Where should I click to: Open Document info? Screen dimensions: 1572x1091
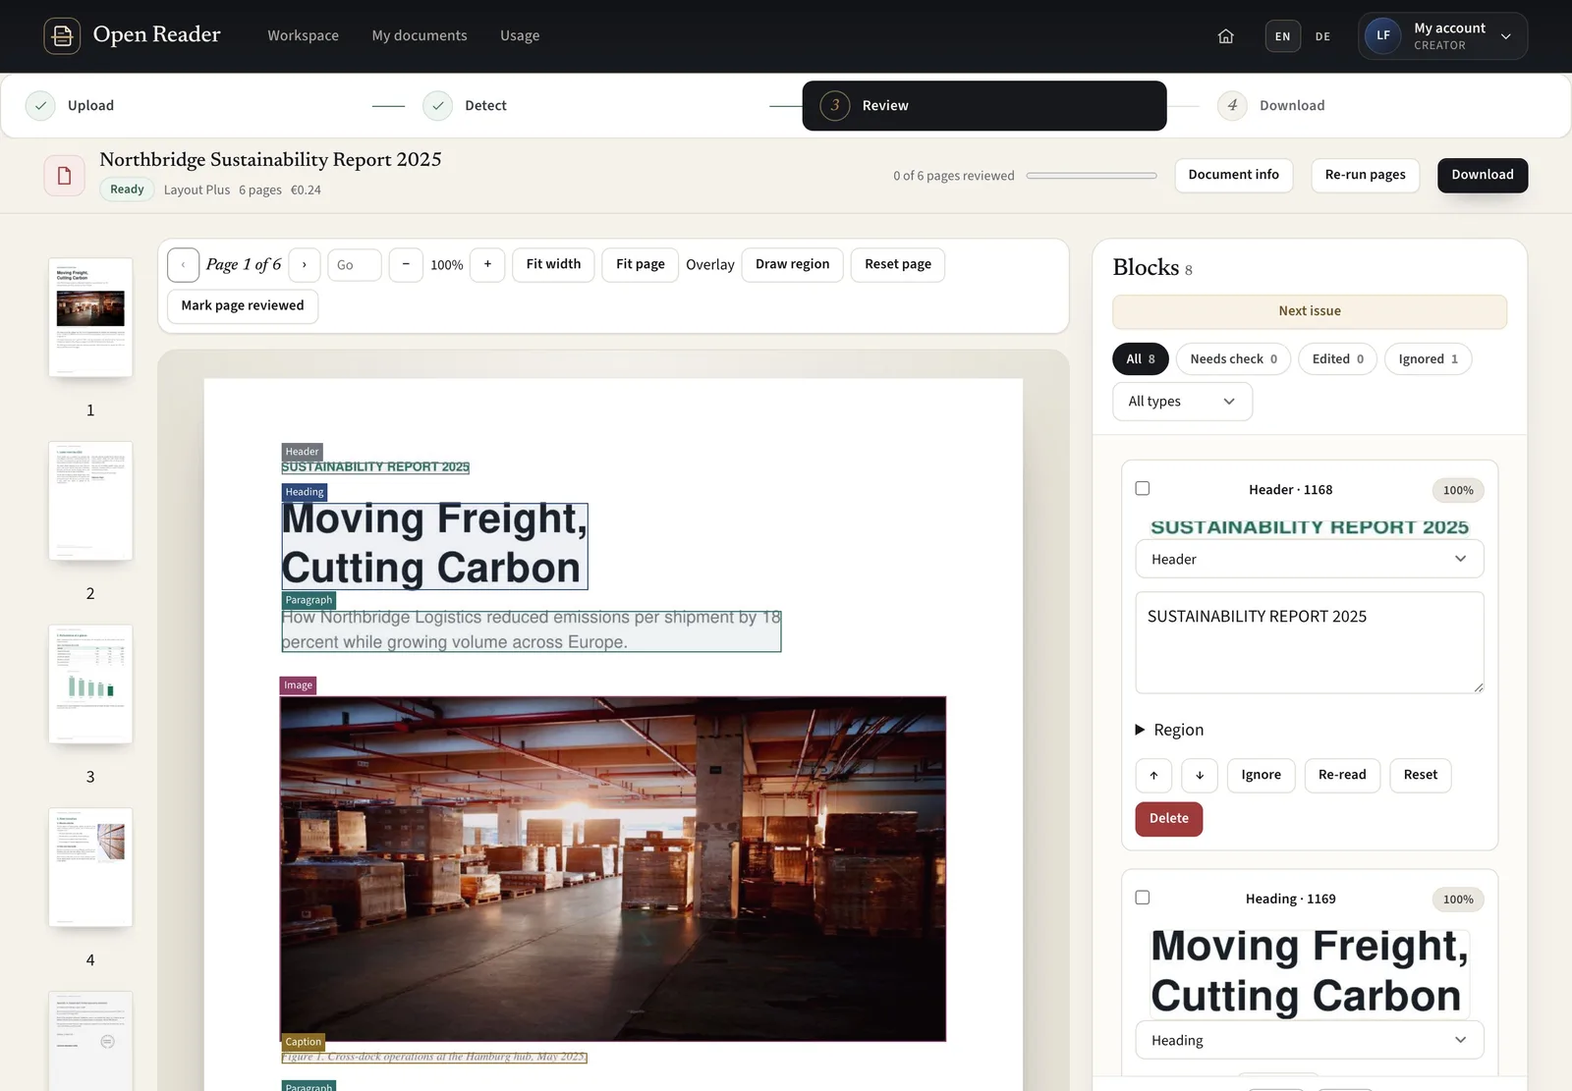pos(1233,176)
